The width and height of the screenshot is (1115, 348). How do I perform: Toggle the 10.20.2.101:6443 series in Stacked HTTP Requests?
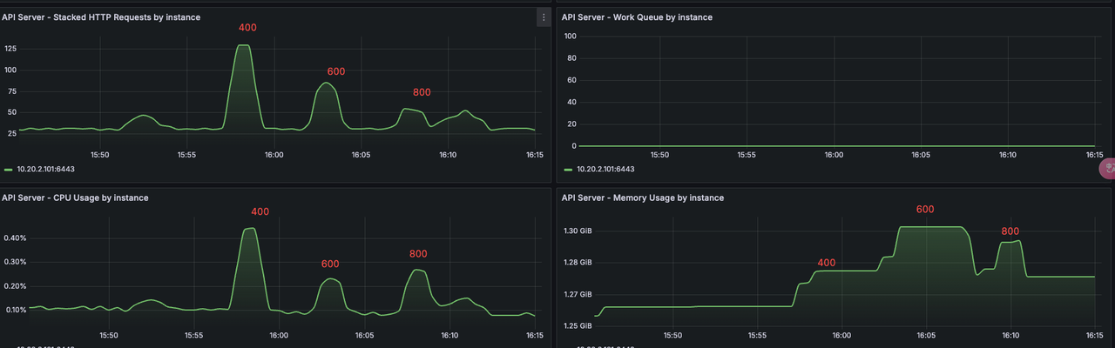coord(45,170)
